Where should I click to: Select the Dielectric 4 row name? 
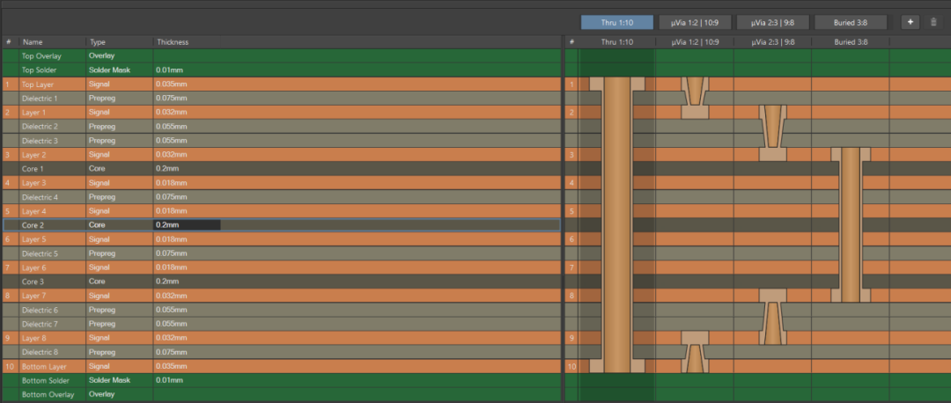(x=40, y=197)
